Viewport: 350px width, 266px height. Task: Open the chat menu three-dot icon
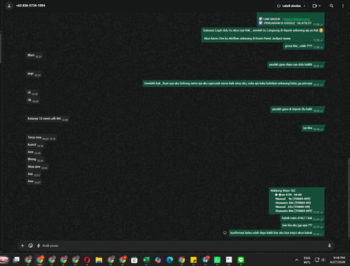pos(343,6)
